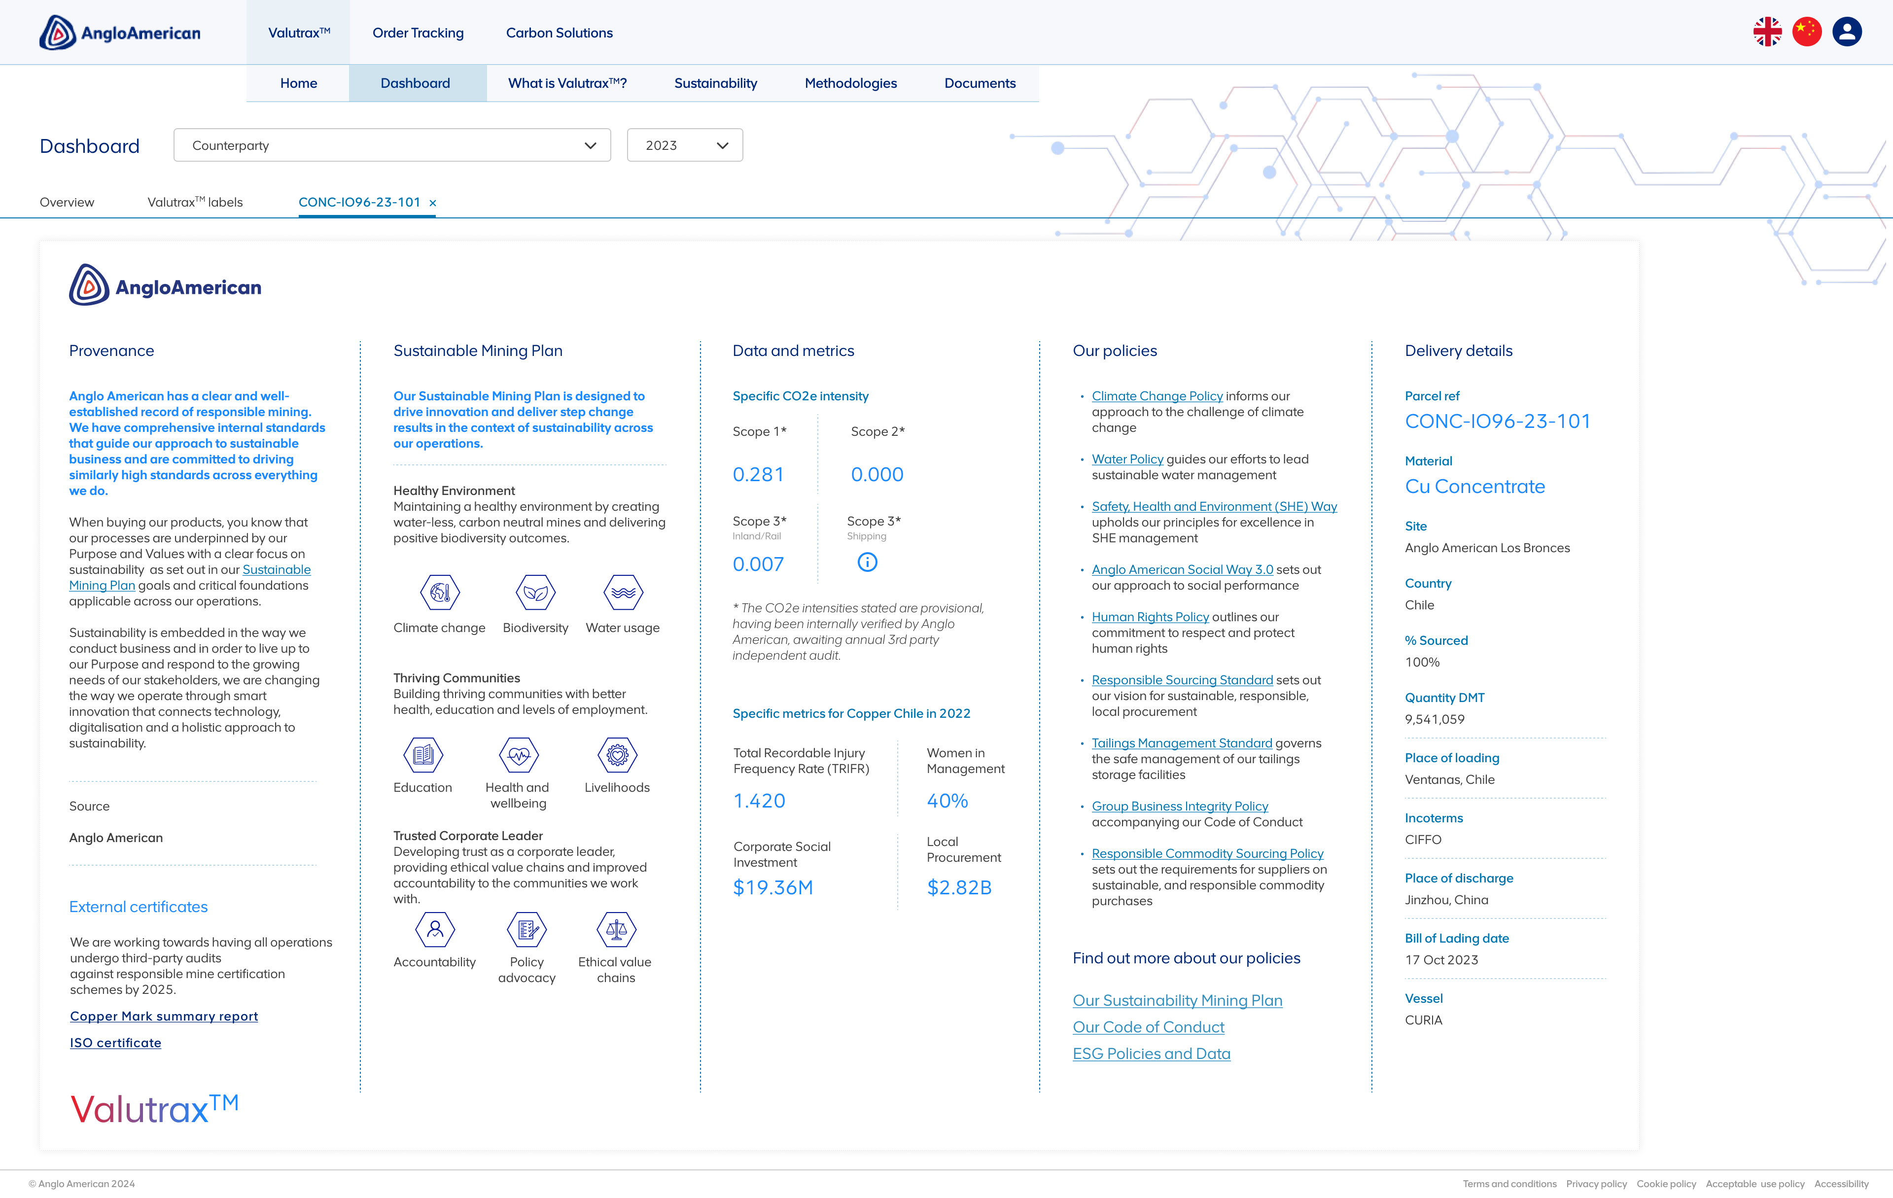The height and width of the screenshot is (1198, 1893).
Task: Open Terms and conditions footer link
Action: (x=1509, y=1184)
